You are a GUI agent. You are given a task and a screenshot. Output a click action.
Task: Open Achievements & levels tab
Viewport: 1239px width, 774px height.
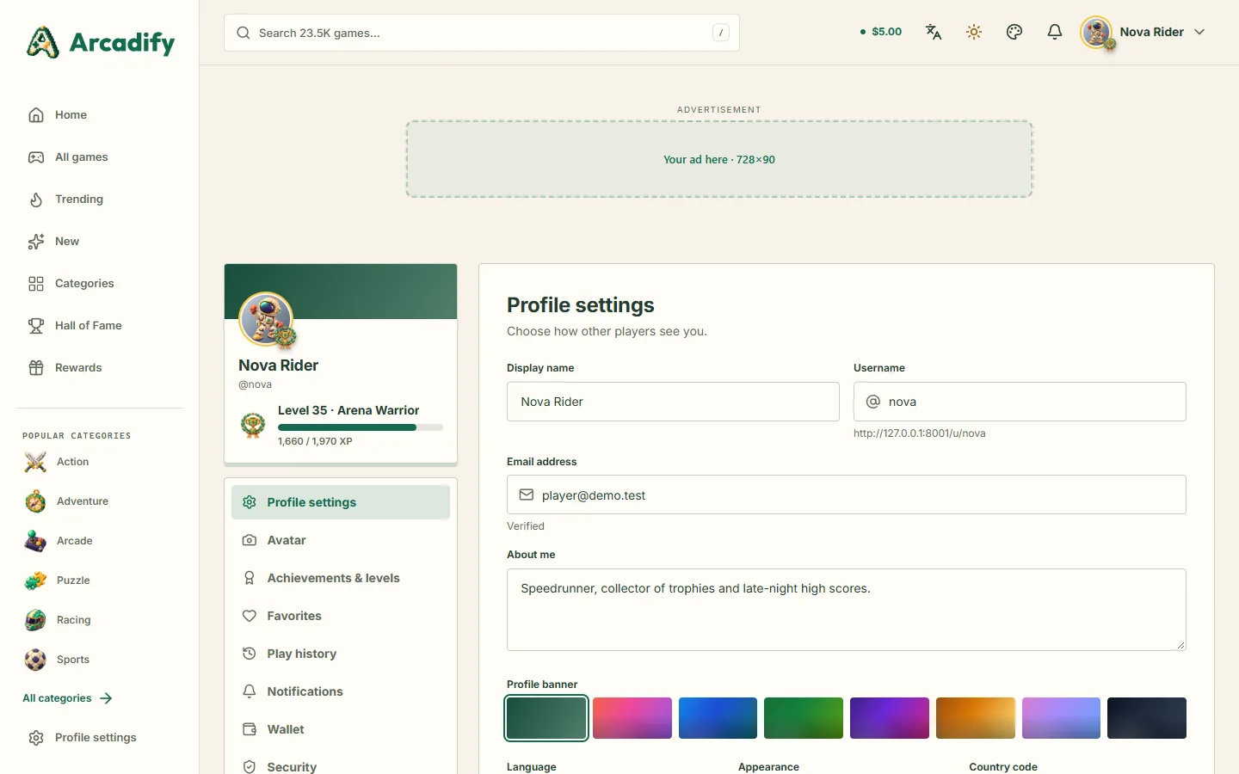[x=341, y=578]
